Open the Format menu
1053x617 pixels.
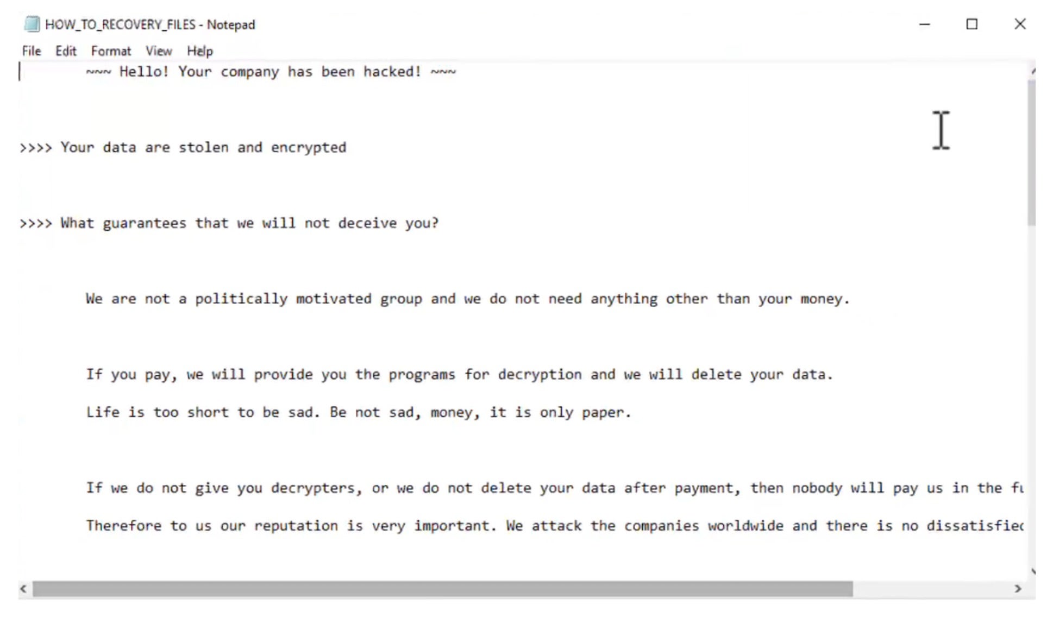pyautogui.click(x=111, y=51)
